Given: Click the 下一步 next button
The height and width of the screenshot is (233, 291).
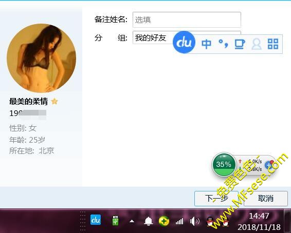Looking at the screenshot, I should pyautogui.click(x=216, y=199).
